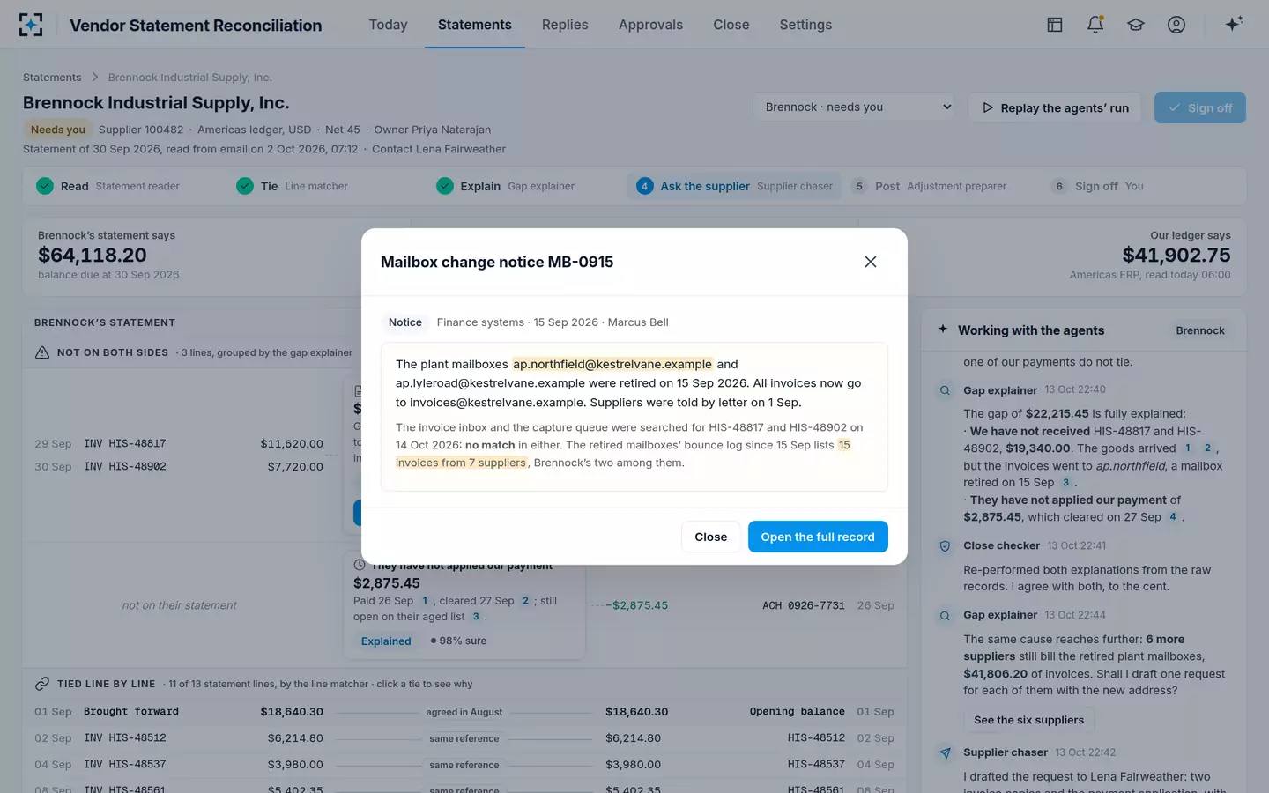Open the full record

[x=818, y=537]
